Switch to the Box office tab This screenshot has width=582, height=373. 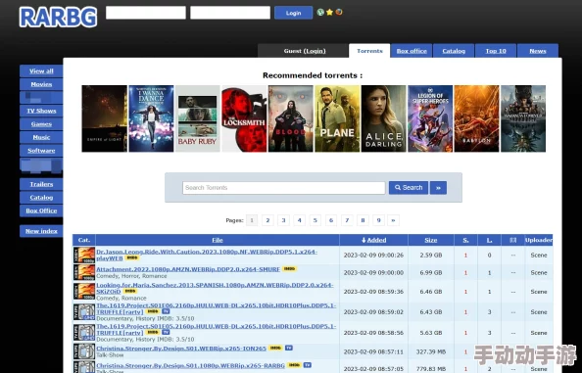[x=412, y=51]
